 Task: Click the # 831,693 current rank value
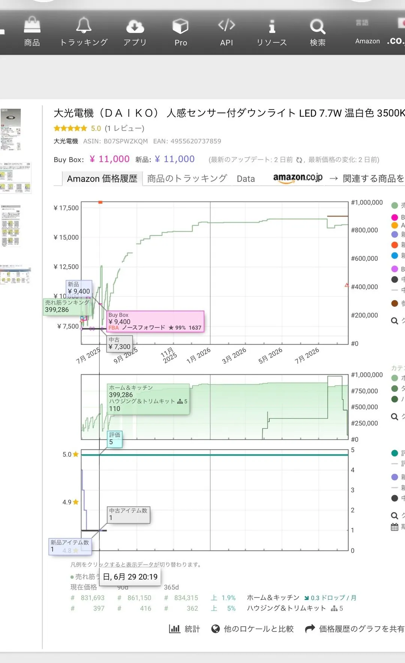(88, 598)
